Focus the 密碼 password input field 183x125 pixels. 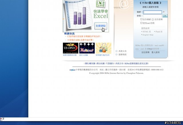tap(152, 16)
